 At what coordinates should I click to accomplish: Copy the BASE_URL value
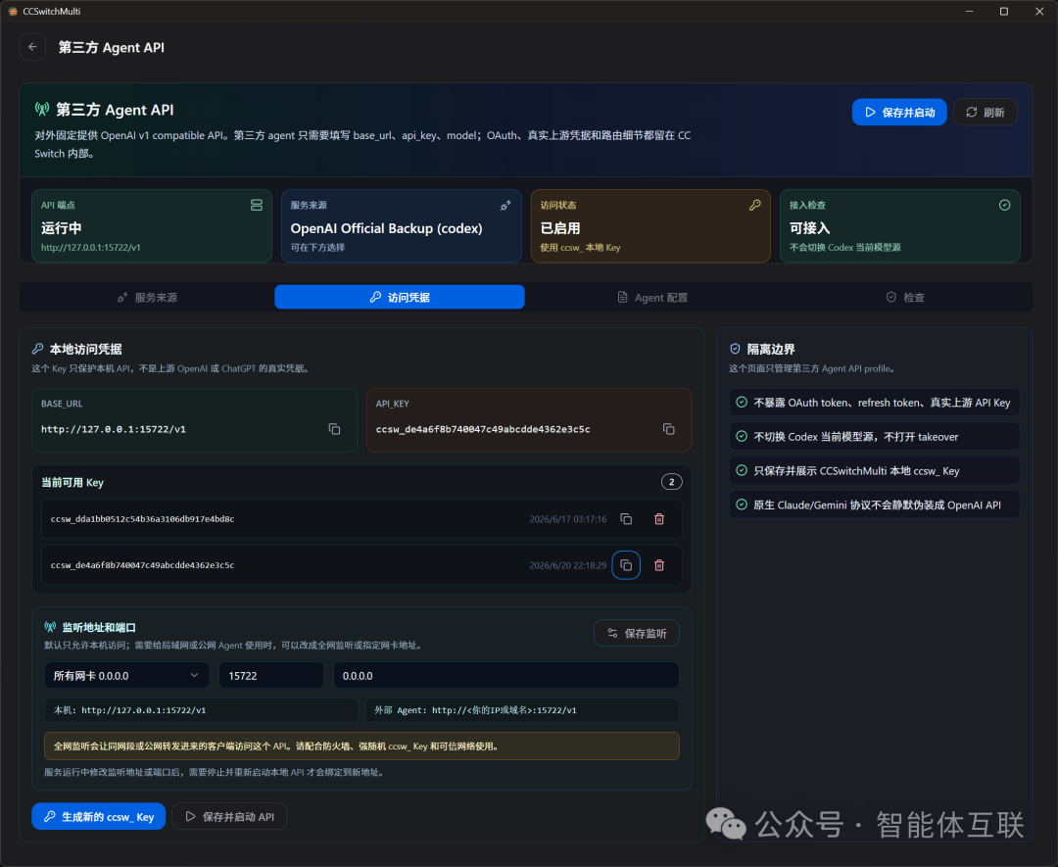pyautogui.click(x=334, y=429)
